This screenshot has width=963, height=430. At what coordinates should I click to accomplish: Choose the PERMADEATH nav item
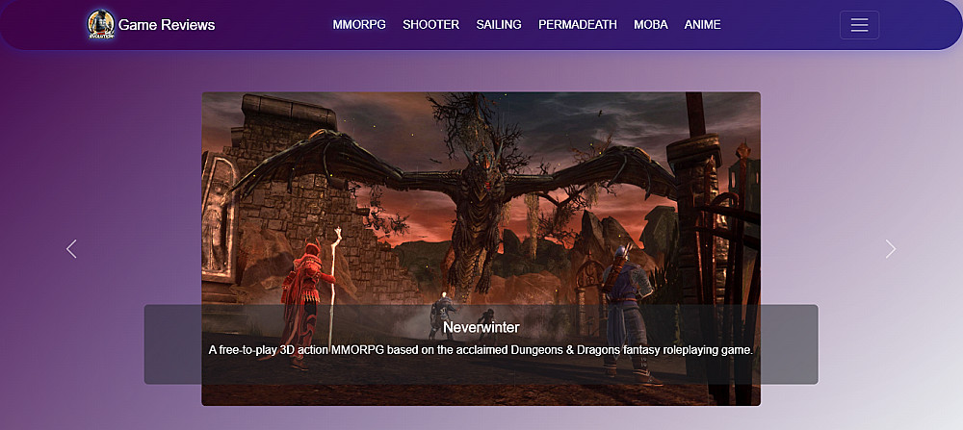click(x=578, y=25)
